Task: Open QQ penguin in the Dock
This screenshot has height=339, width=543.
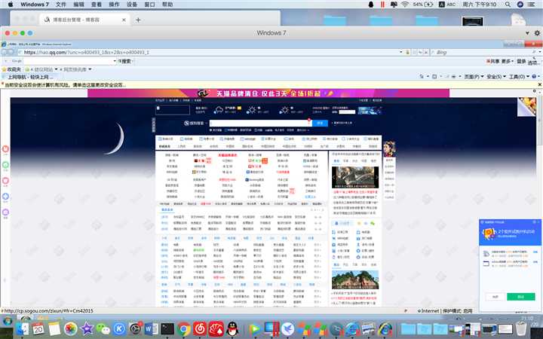Action: 232,328
